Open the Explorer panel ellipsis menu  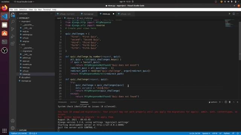[51, 14]
